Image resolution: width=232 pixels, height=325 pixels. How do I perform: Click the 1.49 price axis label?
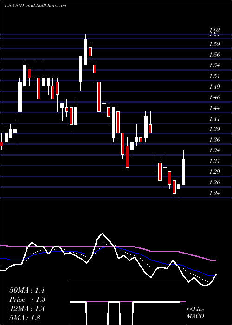(214, 87)
